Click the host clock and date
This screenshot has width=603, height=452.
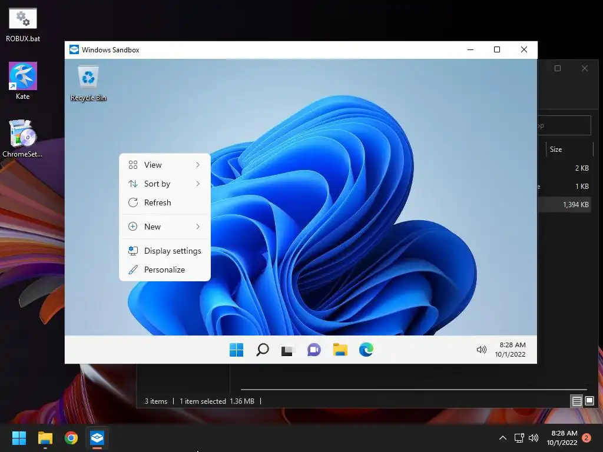point(562,438)
